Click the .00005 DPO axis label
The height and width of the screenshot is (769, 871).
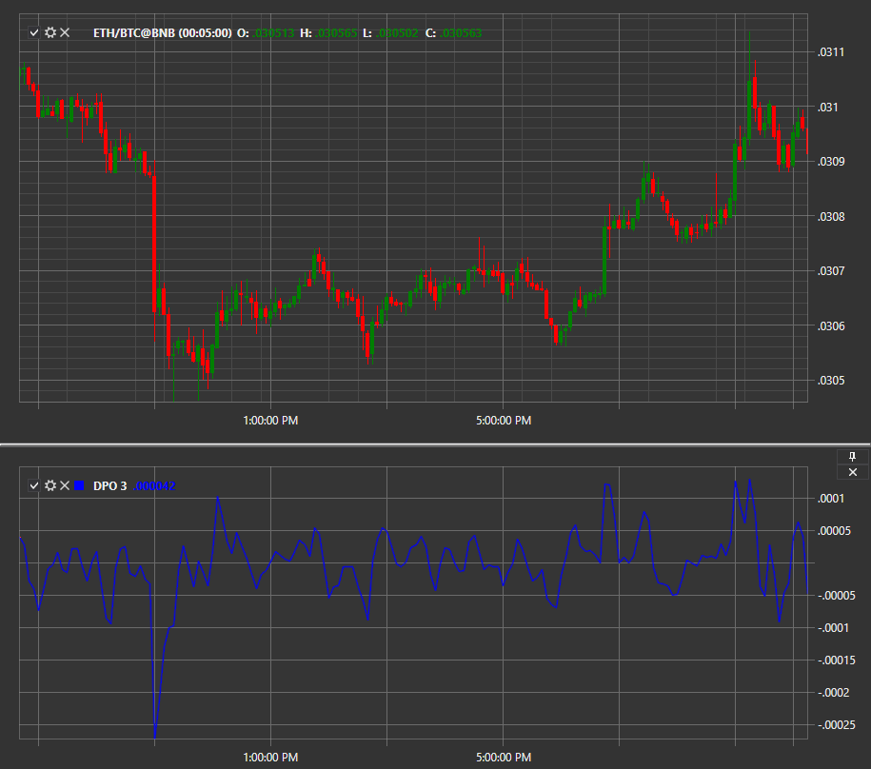pyautogui.click(x=834, y=531)
